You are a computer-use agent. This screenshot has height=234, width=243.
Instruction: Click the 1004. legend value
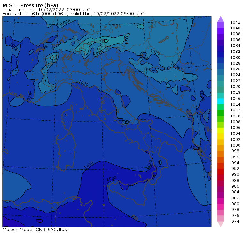click(236, 133)
